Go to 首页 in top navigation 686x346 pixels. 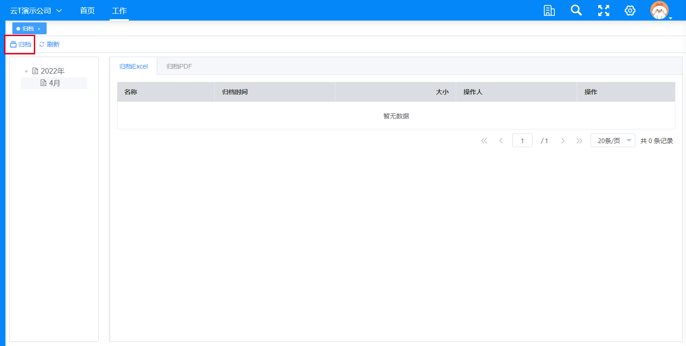(87, 11)
